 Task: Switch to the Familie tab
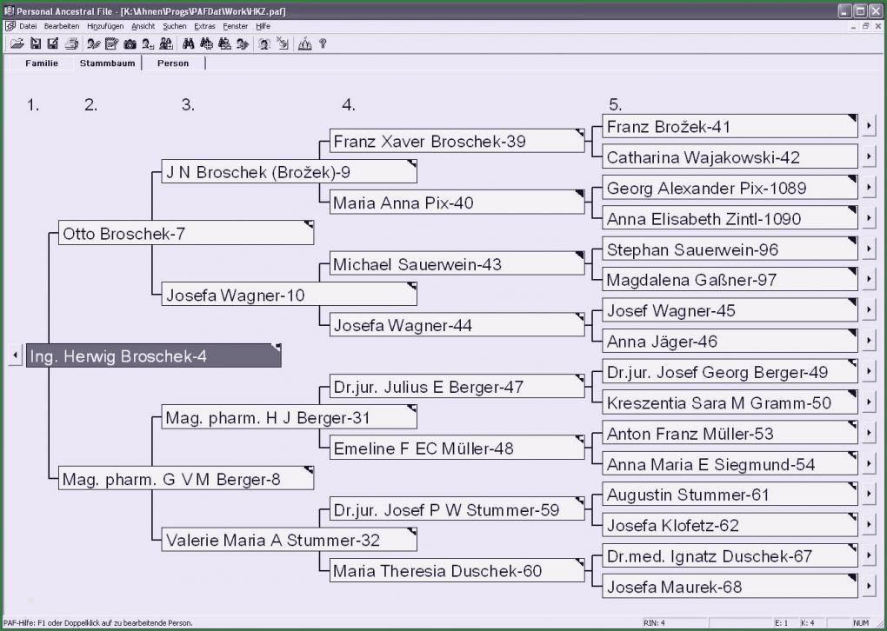pyautogui.click(x=42, y=63)
